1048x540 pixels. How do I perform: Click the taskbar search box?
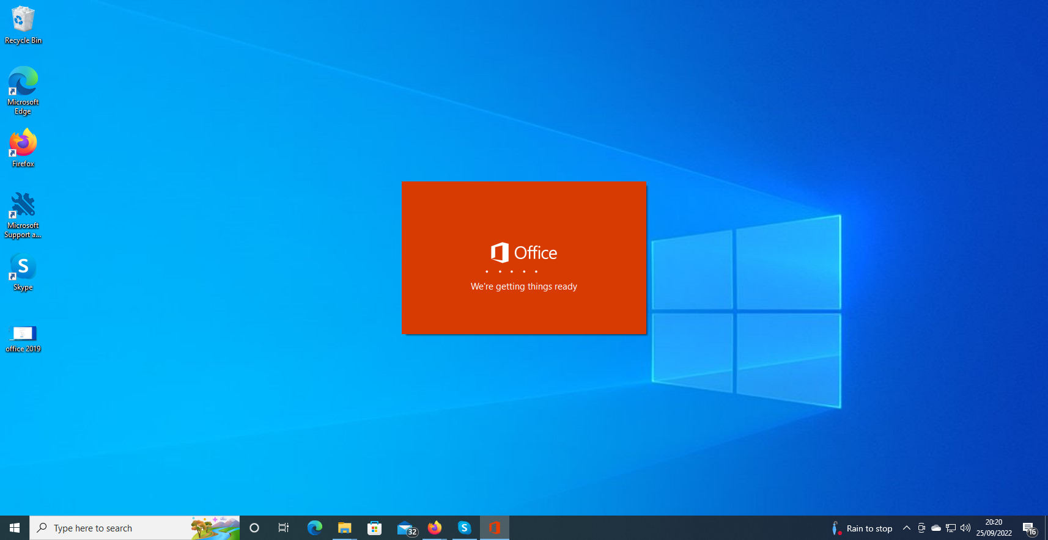click(135, 528)
